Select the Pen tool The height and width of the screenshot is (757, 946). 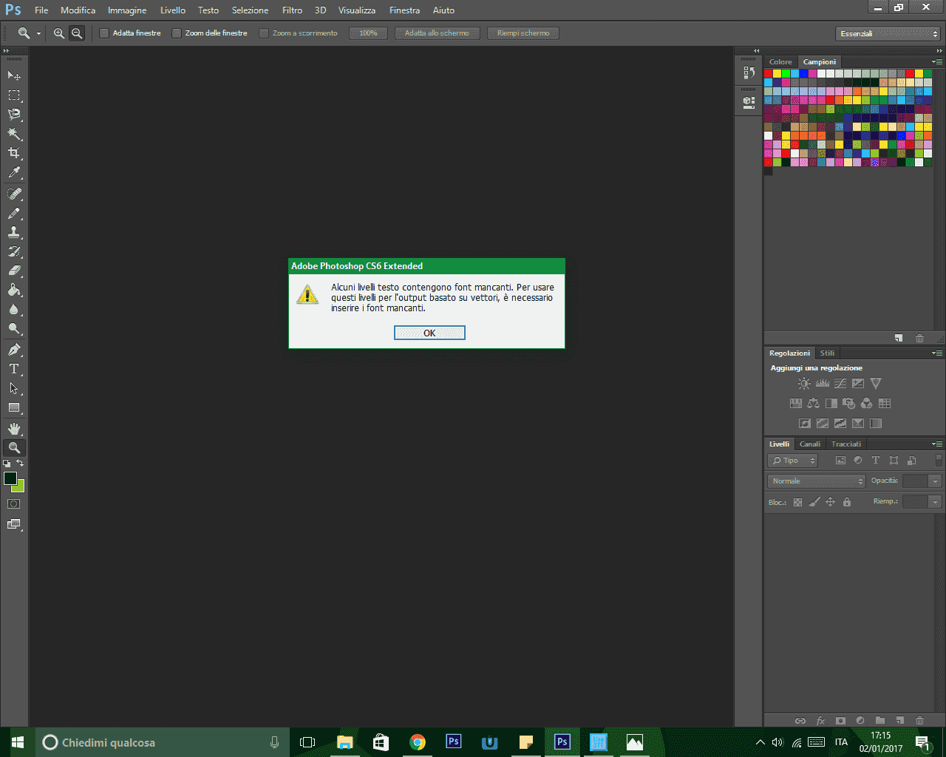point(14,350)
